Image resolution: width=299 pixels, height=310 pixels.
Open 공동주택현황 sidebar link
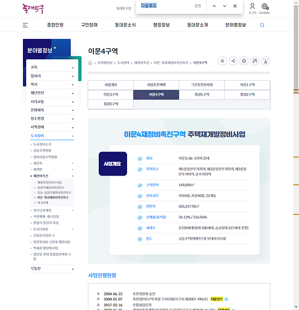coord(42,150)
